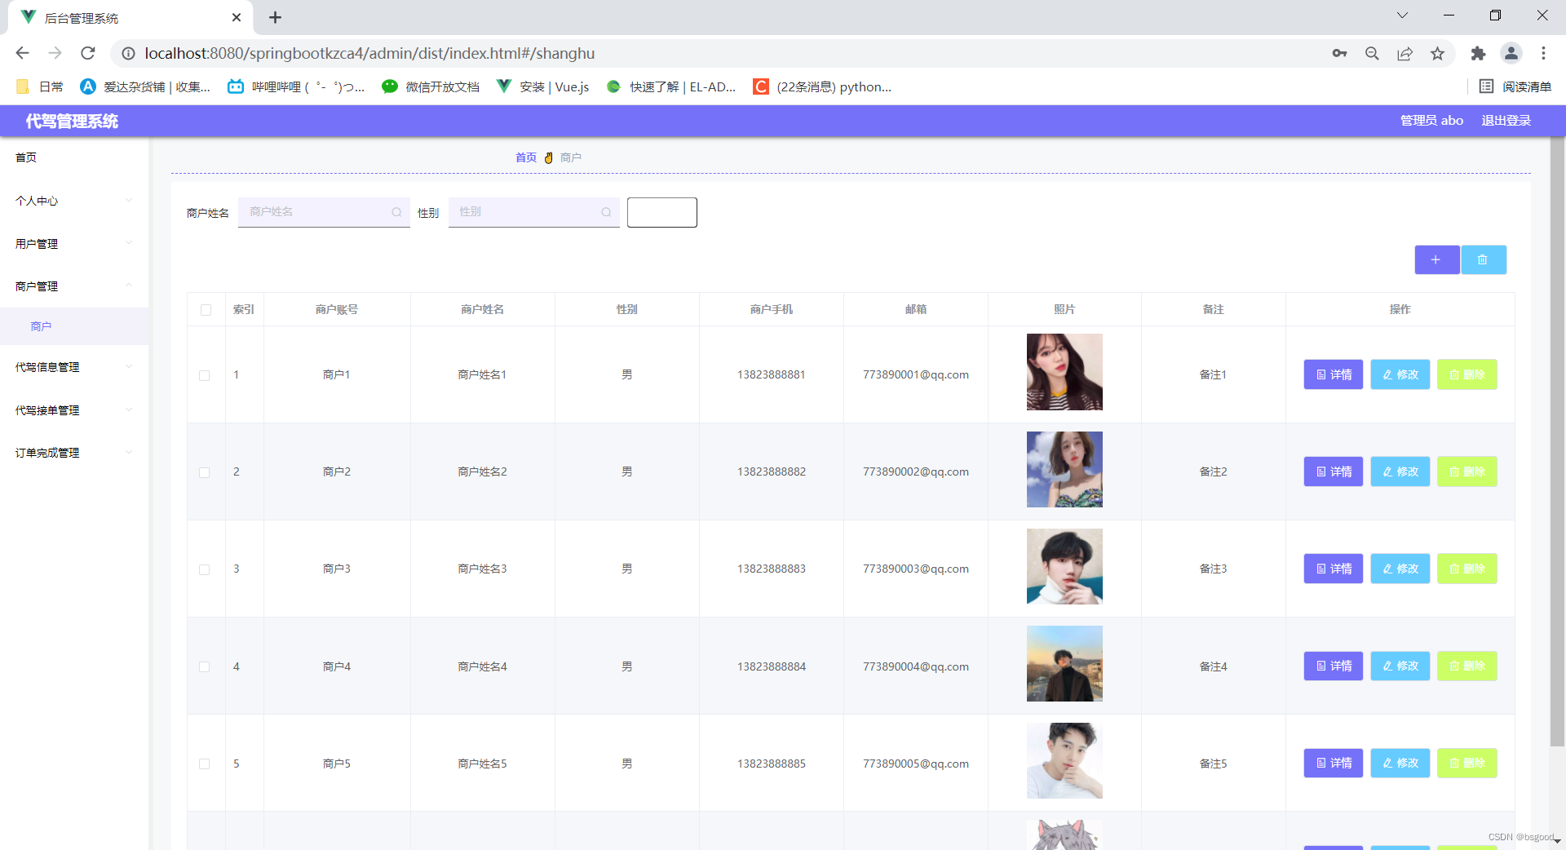
Task: Toggle the select-all header checkbox
Action: coord(206,310)
